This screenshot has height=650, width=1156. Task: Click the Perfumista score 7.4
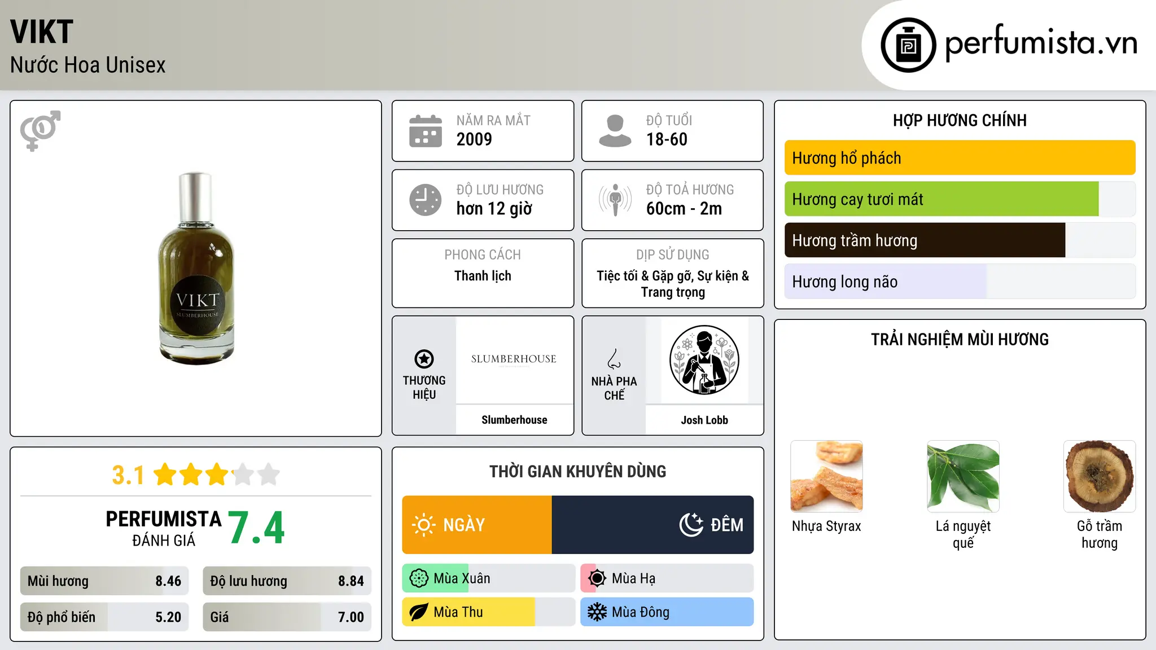pos(256,528)
